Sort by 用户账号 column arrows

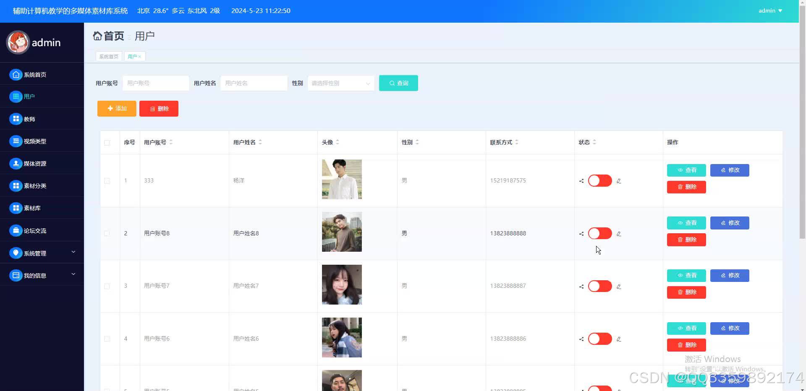click(171, 142)
